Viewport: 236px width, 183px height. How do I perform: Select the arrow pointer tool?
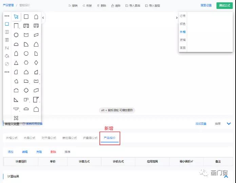tap(16, 17)
